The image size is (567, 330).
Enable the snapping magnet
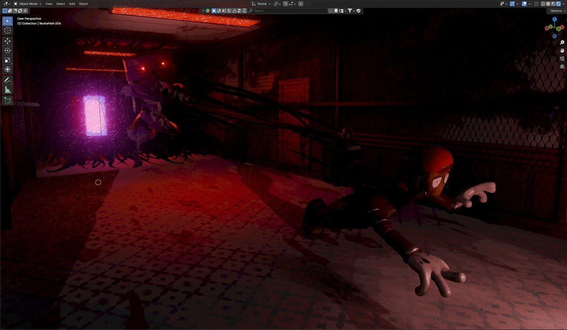click(x=285, y=3)
